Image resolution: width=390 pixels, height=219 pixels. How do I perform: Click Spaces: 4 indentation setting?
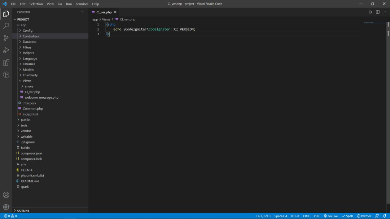click(281, 216)
